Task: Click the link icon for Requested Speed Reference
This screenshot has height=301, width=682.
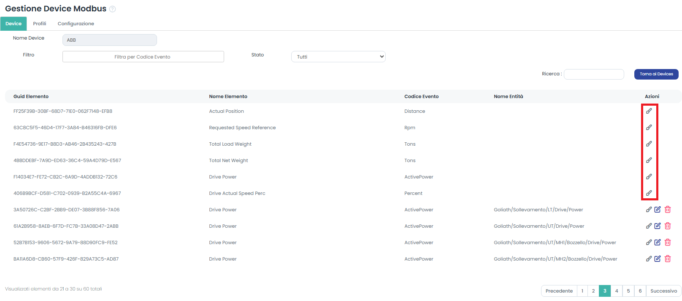Action: [x=649, y=128]
